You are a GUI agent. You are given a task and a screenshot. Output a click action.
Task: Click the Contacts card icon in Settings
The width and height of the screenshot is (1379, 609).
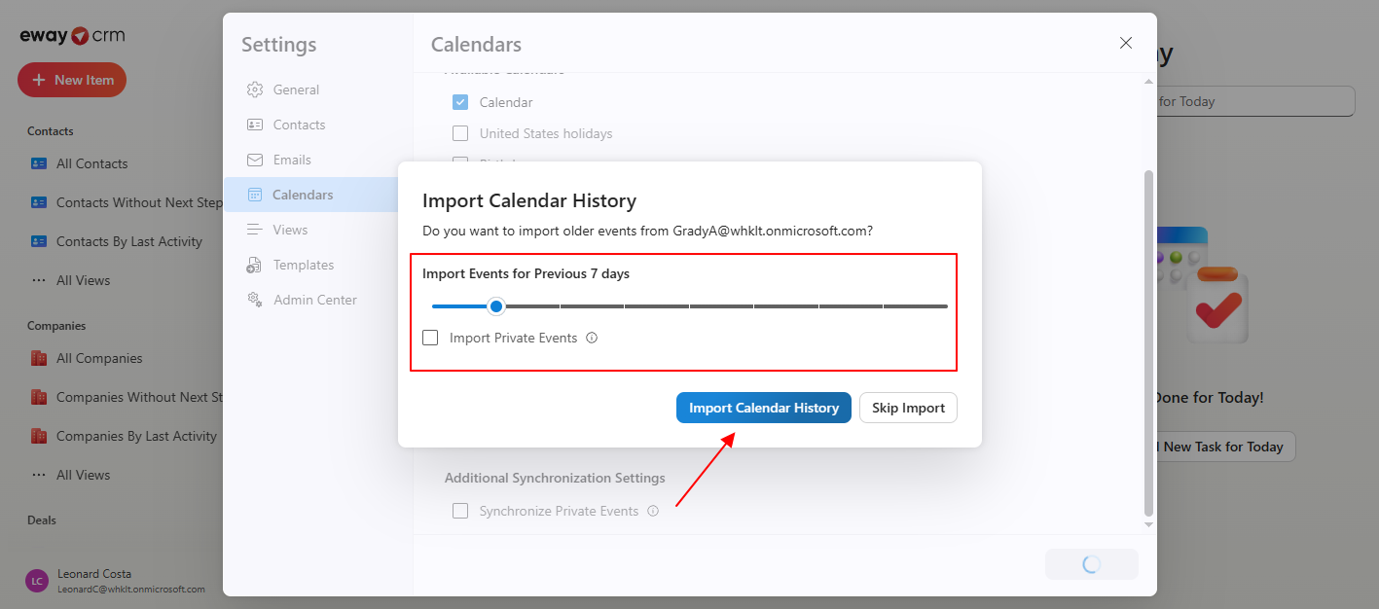255,125
